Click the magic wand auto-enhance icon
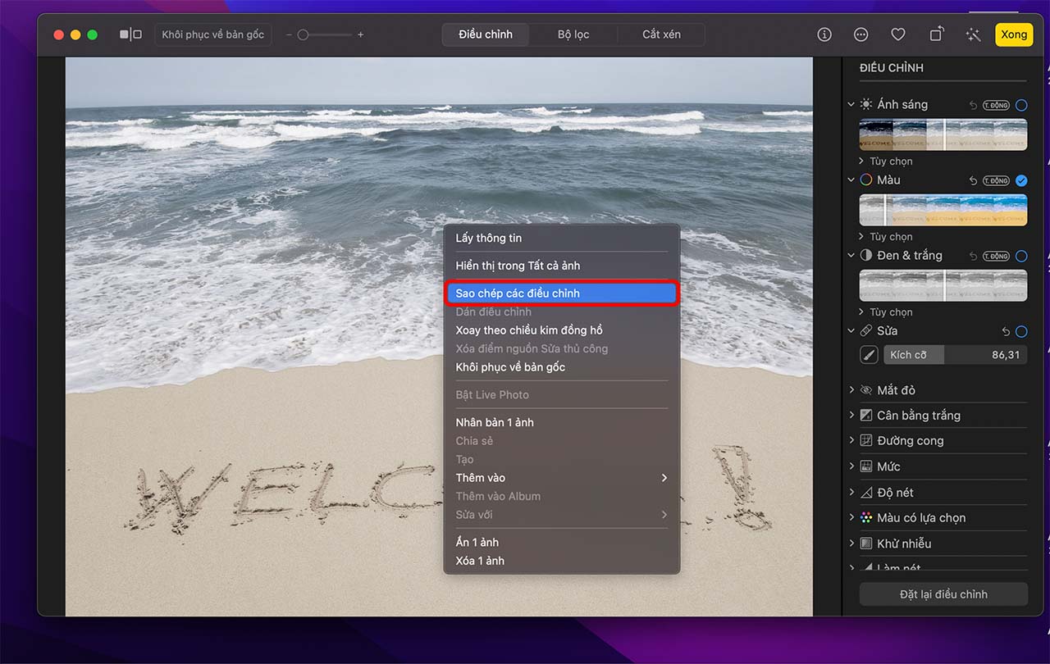Viewport: 1050px width, 664px height. click(x=974, y=34)
